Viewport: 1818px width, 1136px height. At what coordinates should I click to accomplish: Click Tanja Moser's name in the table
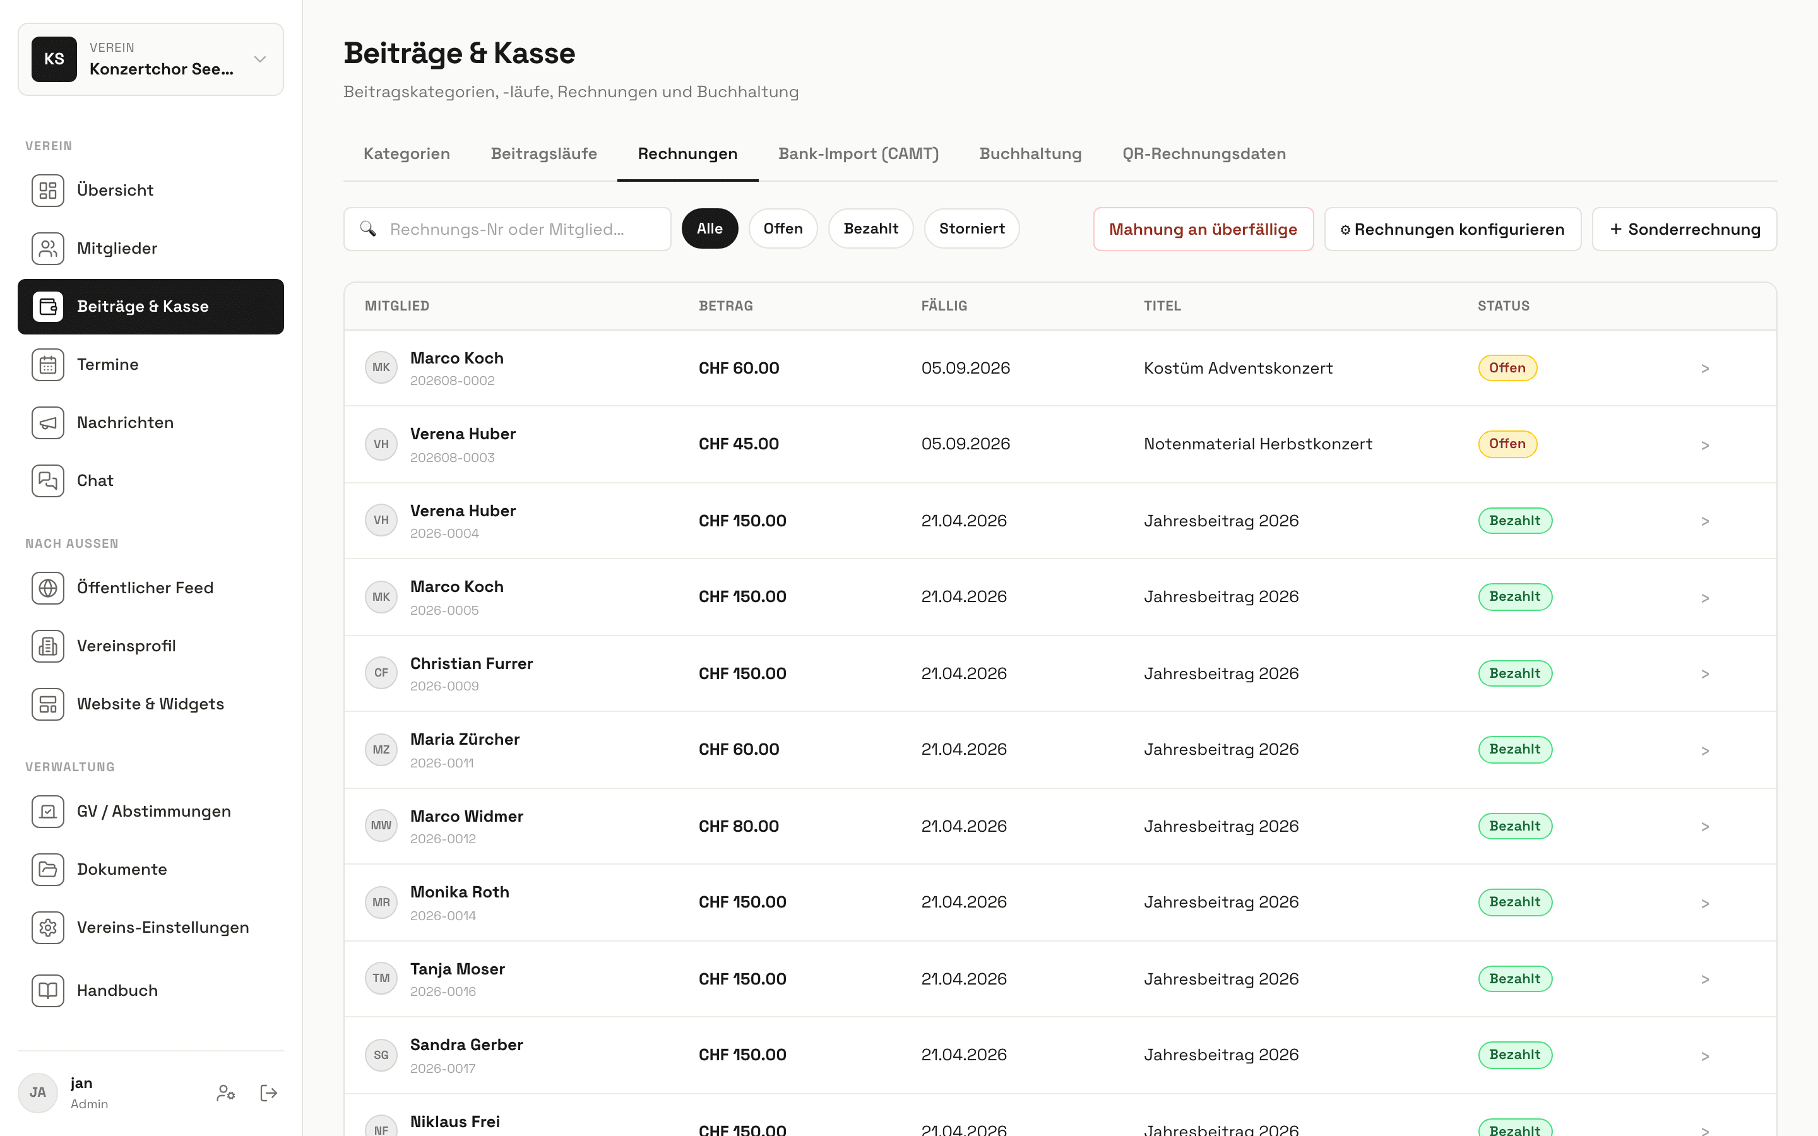457,969
